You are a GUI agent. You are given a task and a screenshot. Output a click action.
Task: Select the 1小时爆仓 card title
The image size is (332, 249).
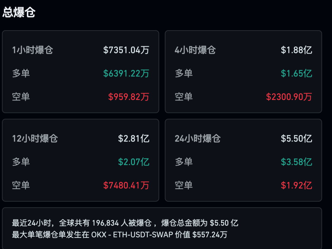pos(33,50)
